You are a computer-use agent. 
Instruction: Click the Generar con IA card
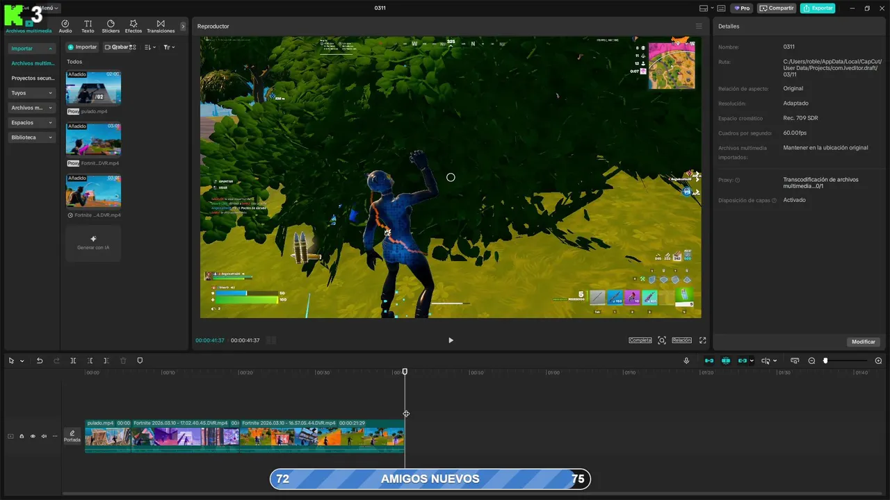[x=93, y=243]
